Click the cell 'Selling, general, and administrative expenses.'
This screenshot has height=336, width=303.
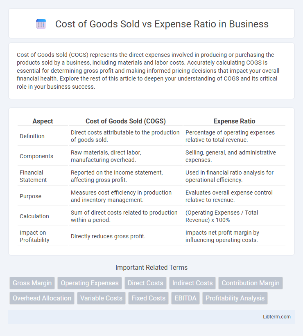click(x=235, y=156)
